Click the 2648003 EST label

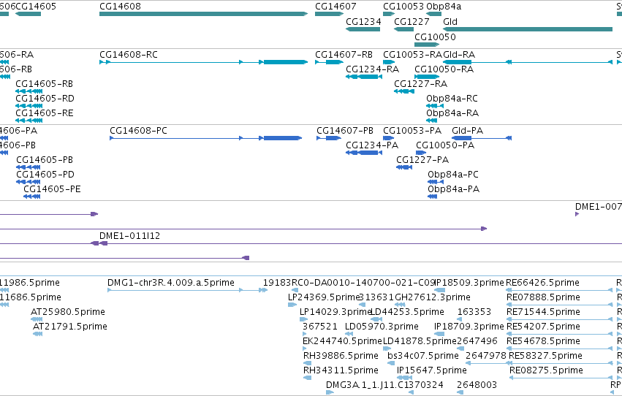[x=477, y=385]
